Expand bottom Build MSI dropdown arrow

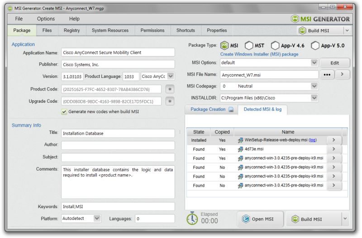pyautogui.click(x=345, y=219)
